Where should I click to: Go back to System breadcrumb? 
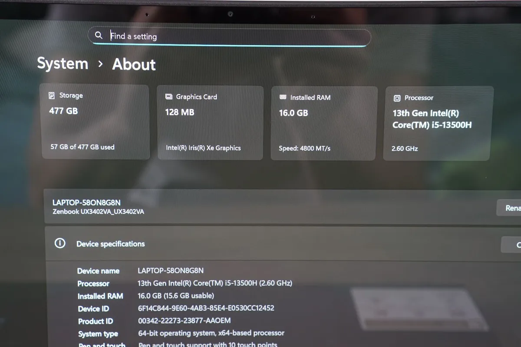coord(63,63)
